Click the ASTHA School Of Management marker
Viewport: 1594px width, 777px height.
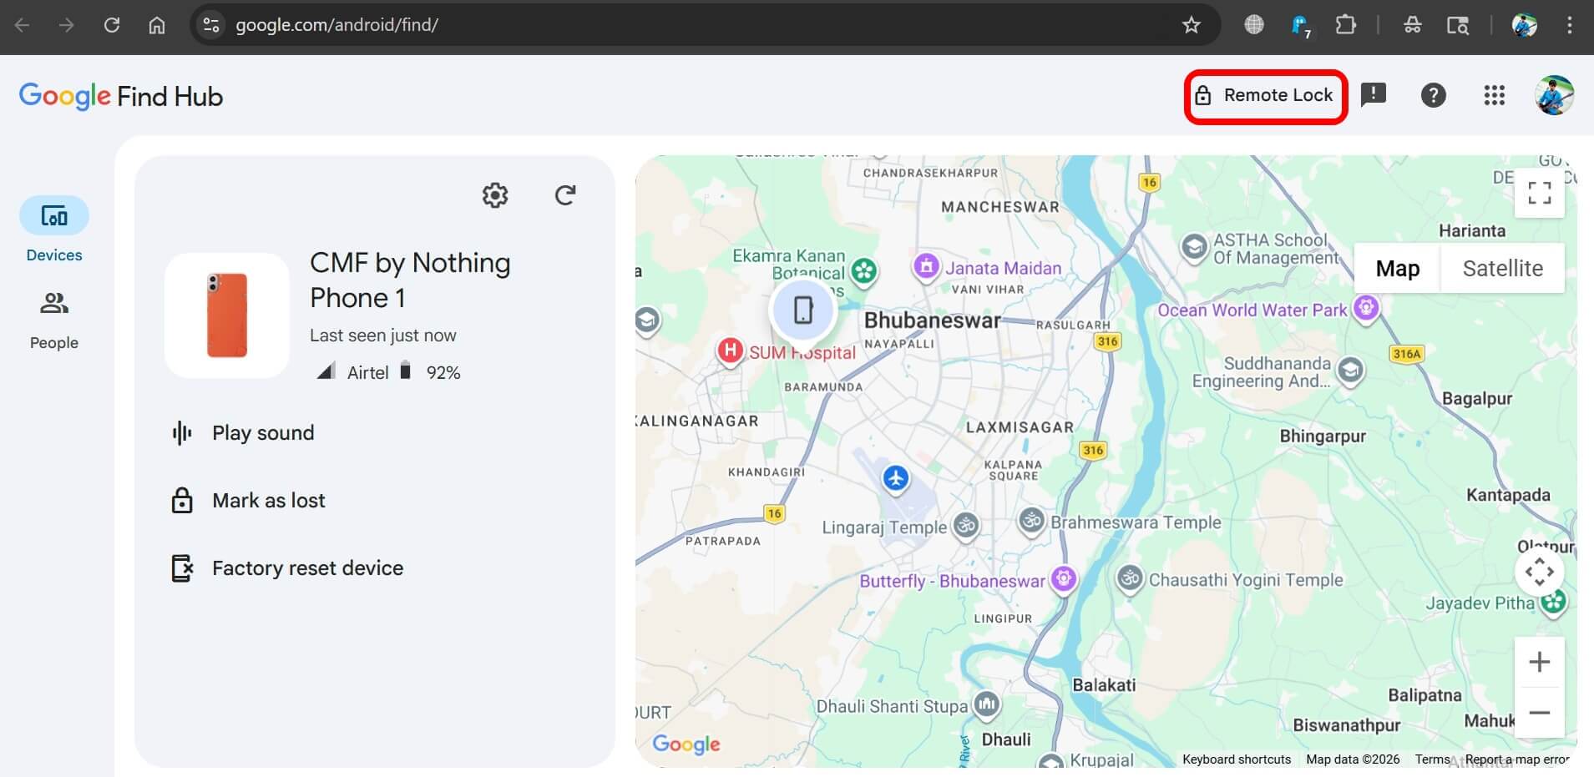coord(1194,247)
